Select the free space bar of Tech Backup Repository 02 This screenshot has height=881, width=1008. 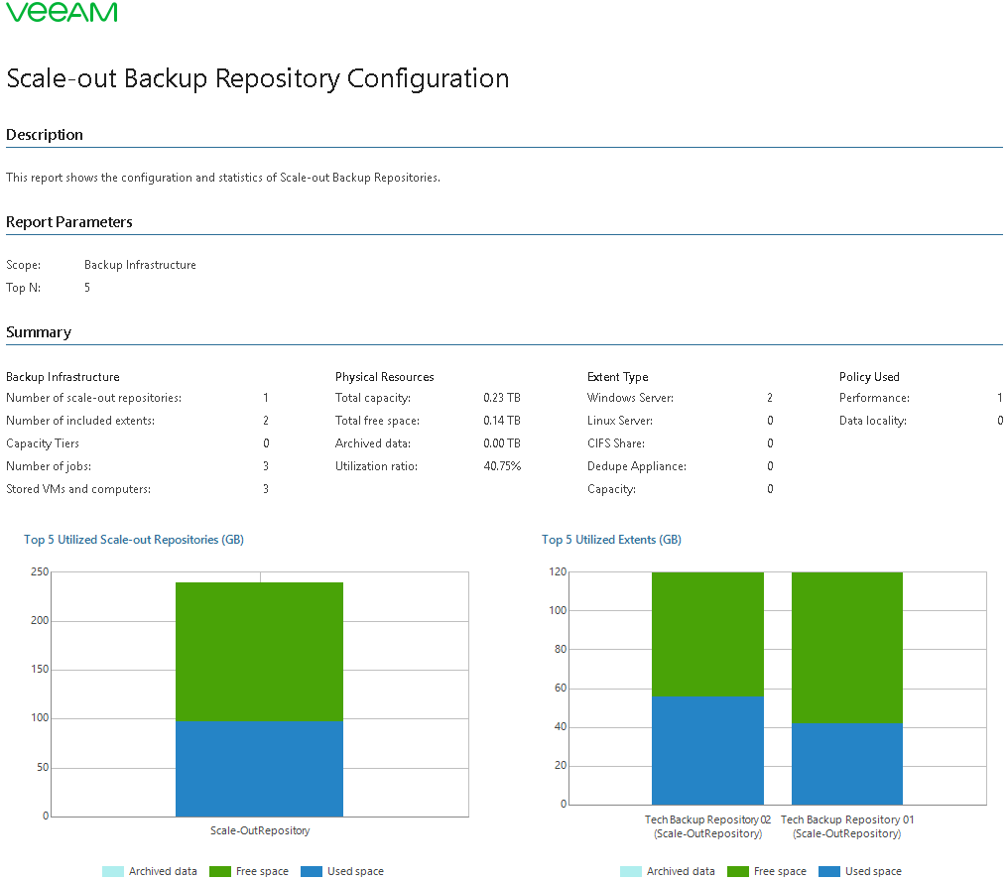click(707, 634)
